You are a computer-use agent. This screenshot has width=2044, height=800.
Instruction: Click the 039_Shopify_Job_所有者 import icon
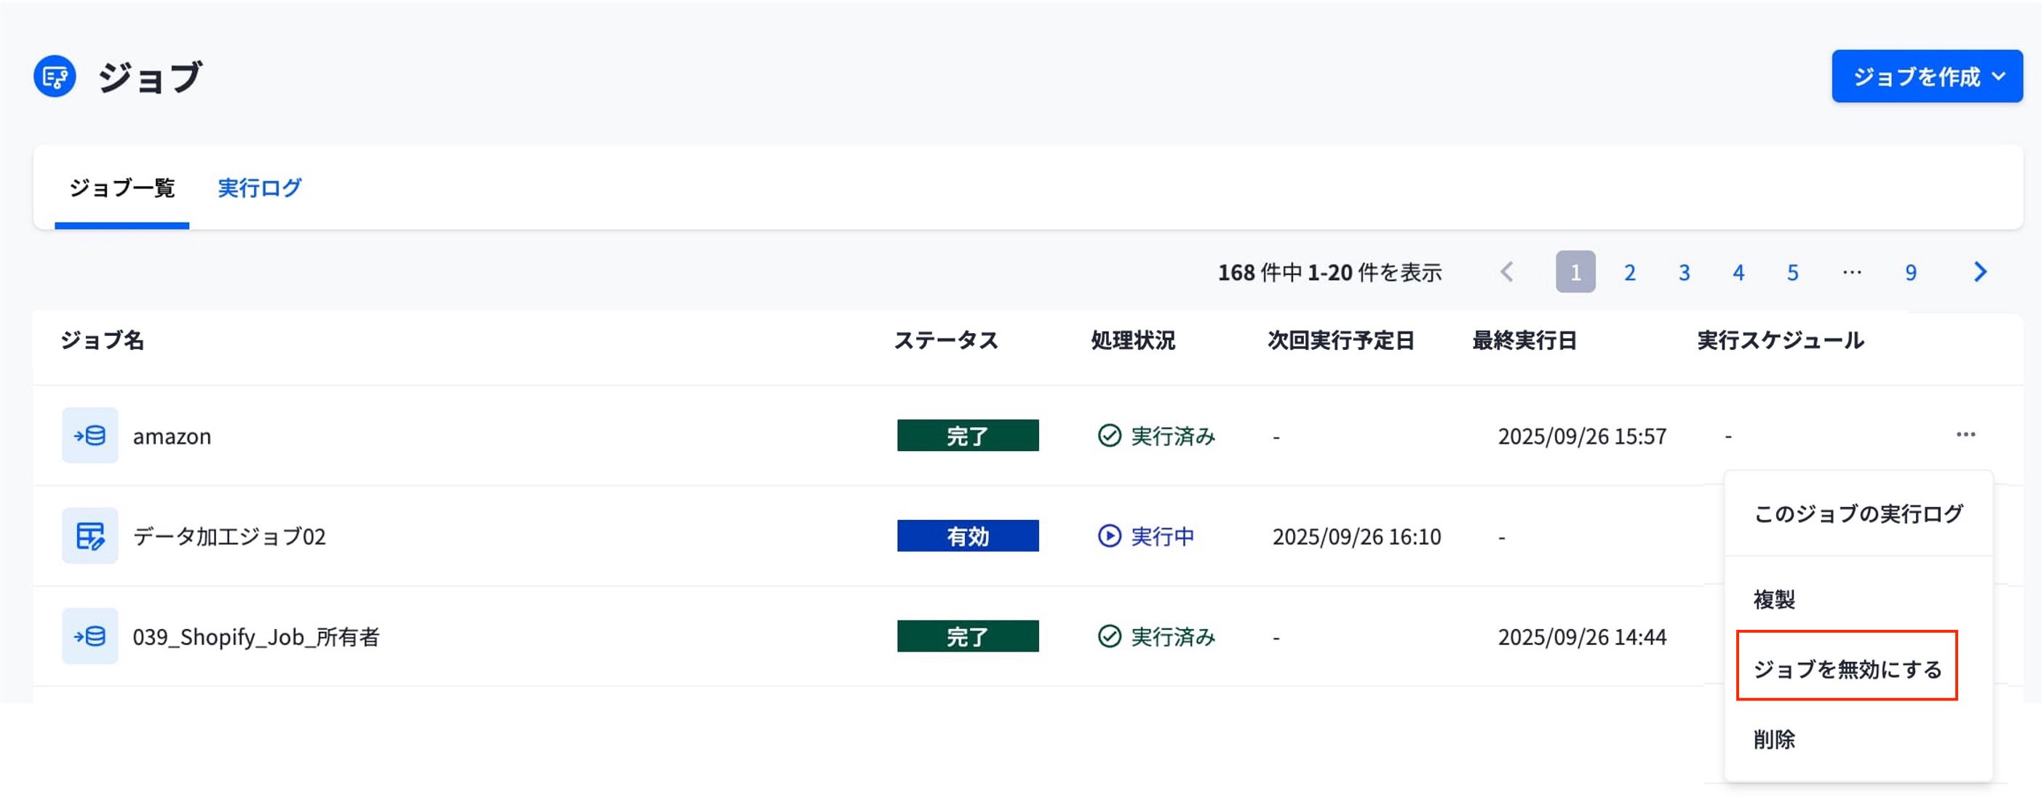click(90, 636)
